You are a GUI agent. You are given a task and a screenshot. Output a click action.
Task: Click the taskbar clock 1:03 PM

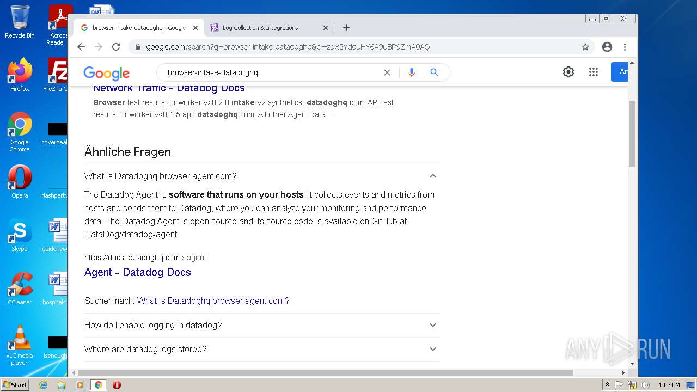(669, 385)
